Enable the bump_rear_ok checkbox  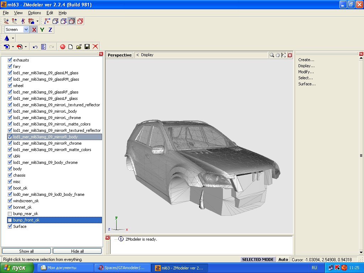(10, 214)
